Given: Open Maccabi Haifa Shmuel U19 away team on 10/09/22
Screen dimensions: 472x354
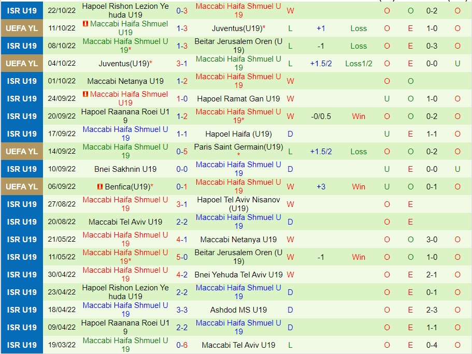Looking at the screenshot, I should 238,169.
